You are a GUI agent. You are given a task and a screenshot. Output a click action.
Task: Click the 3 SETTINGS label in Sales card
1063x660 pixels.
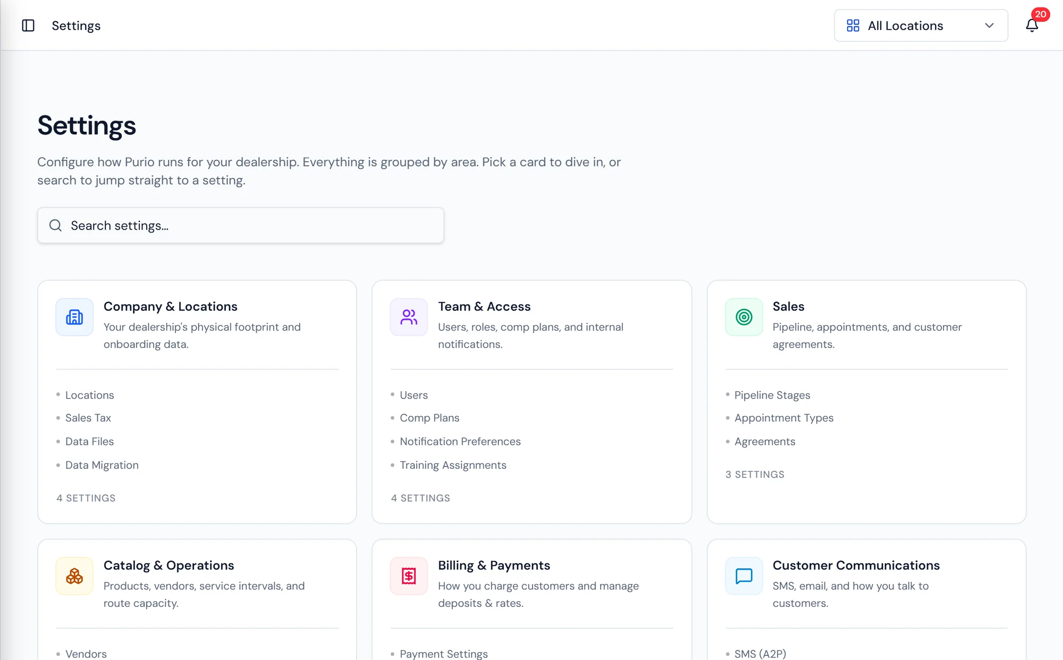(x=755, y=474)
